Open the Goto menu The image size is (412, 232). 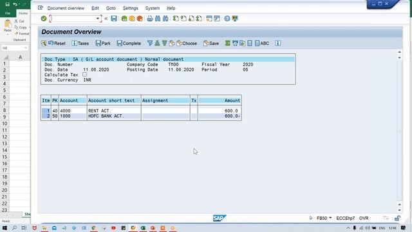[111, 8]
